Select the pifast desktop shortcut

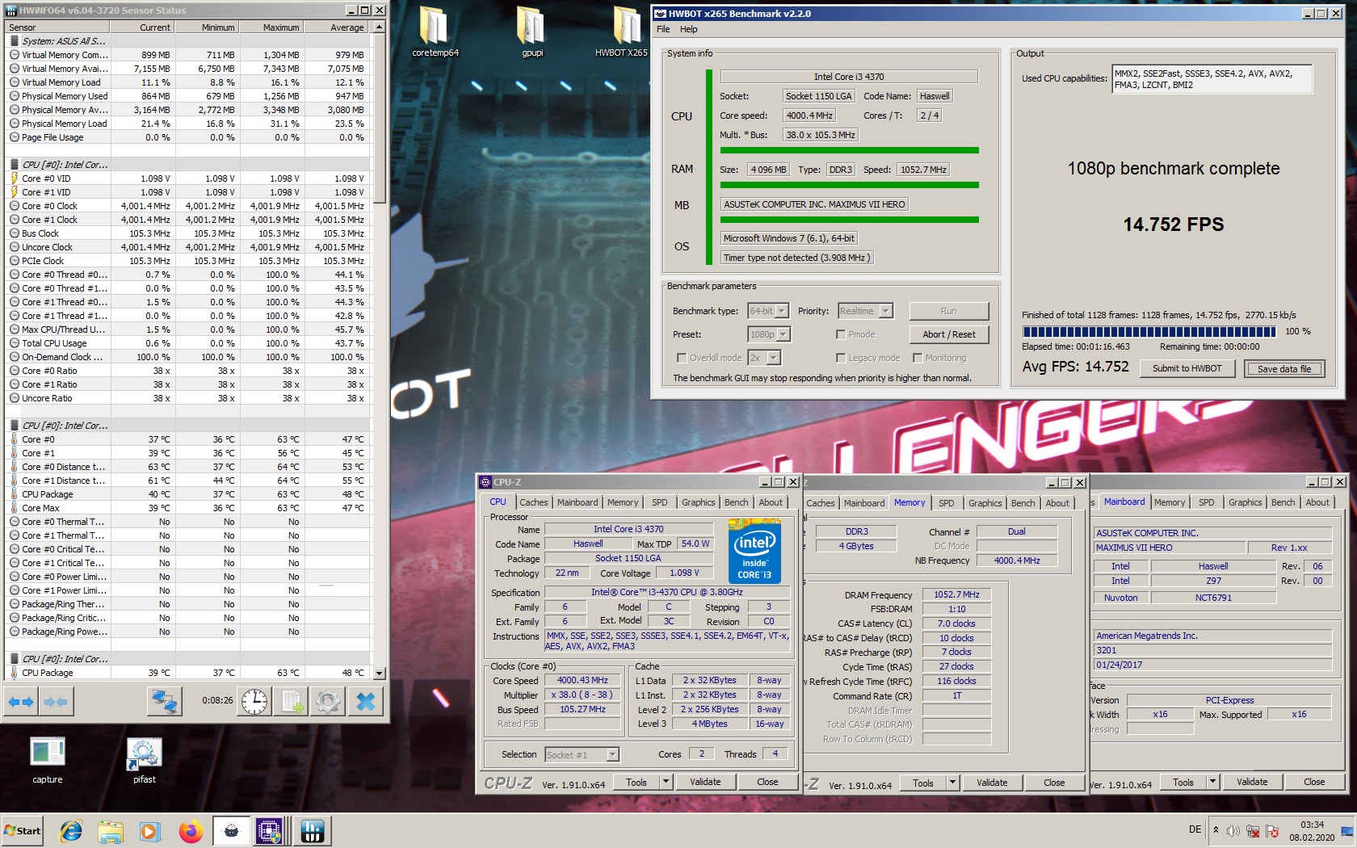coord(145,759)
